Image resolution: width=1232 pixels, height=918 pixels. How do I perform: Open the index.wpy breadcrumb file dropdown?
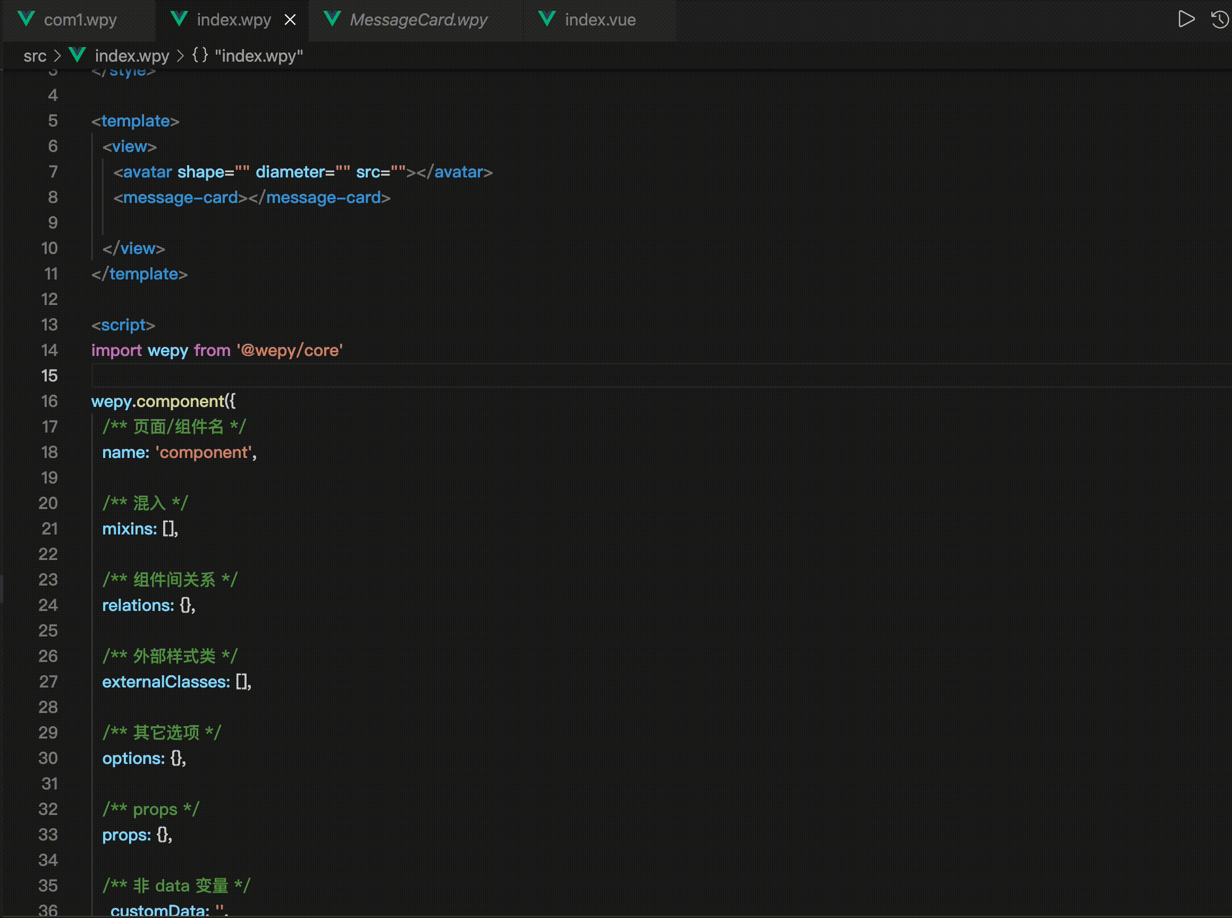132,56
